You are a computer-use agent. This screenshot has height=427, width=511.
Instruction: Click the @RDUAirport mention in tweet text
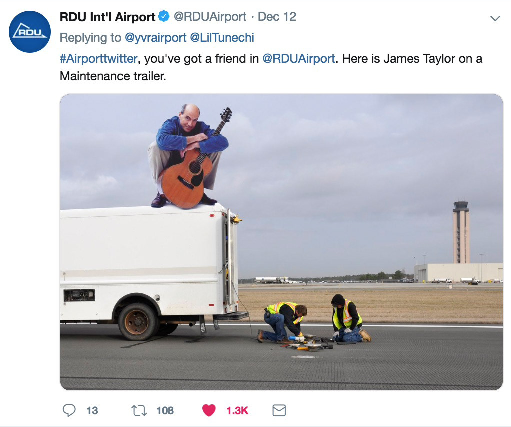pyautogui.click(x=299, y=59)
